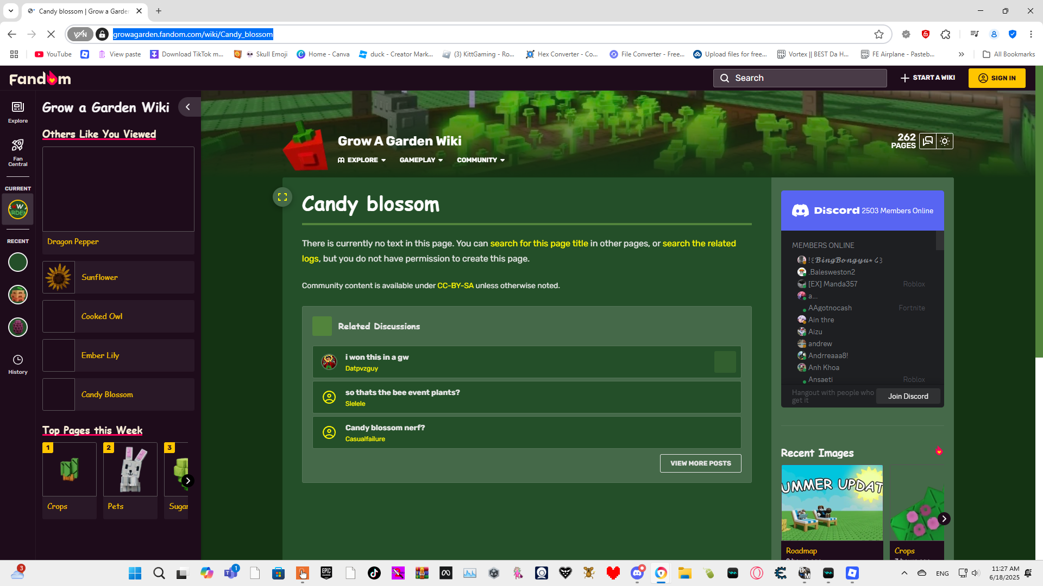Open Chrome three-dot menu
Screen dimensions: 1043x586
1031,34
